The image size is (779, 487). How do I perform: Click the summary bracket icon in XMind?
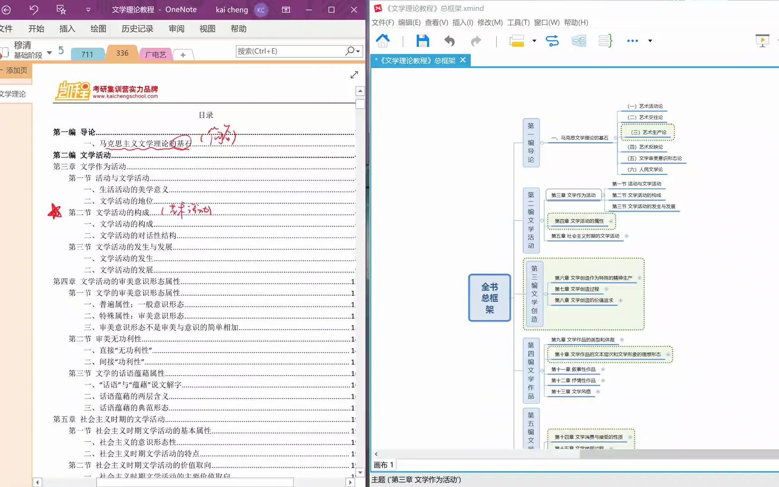pyautogui.click(x=605, y=41)
